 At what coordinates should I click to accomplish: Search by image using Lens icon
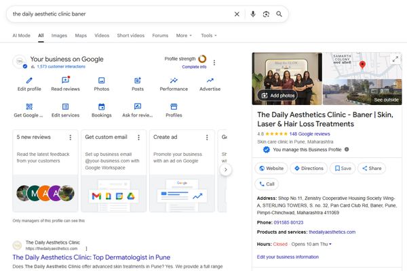click(x=266, y=14)
